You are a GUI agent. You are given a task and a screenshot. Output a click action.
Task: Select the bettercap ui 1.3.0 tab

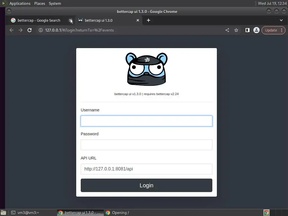tap(98, 20)
